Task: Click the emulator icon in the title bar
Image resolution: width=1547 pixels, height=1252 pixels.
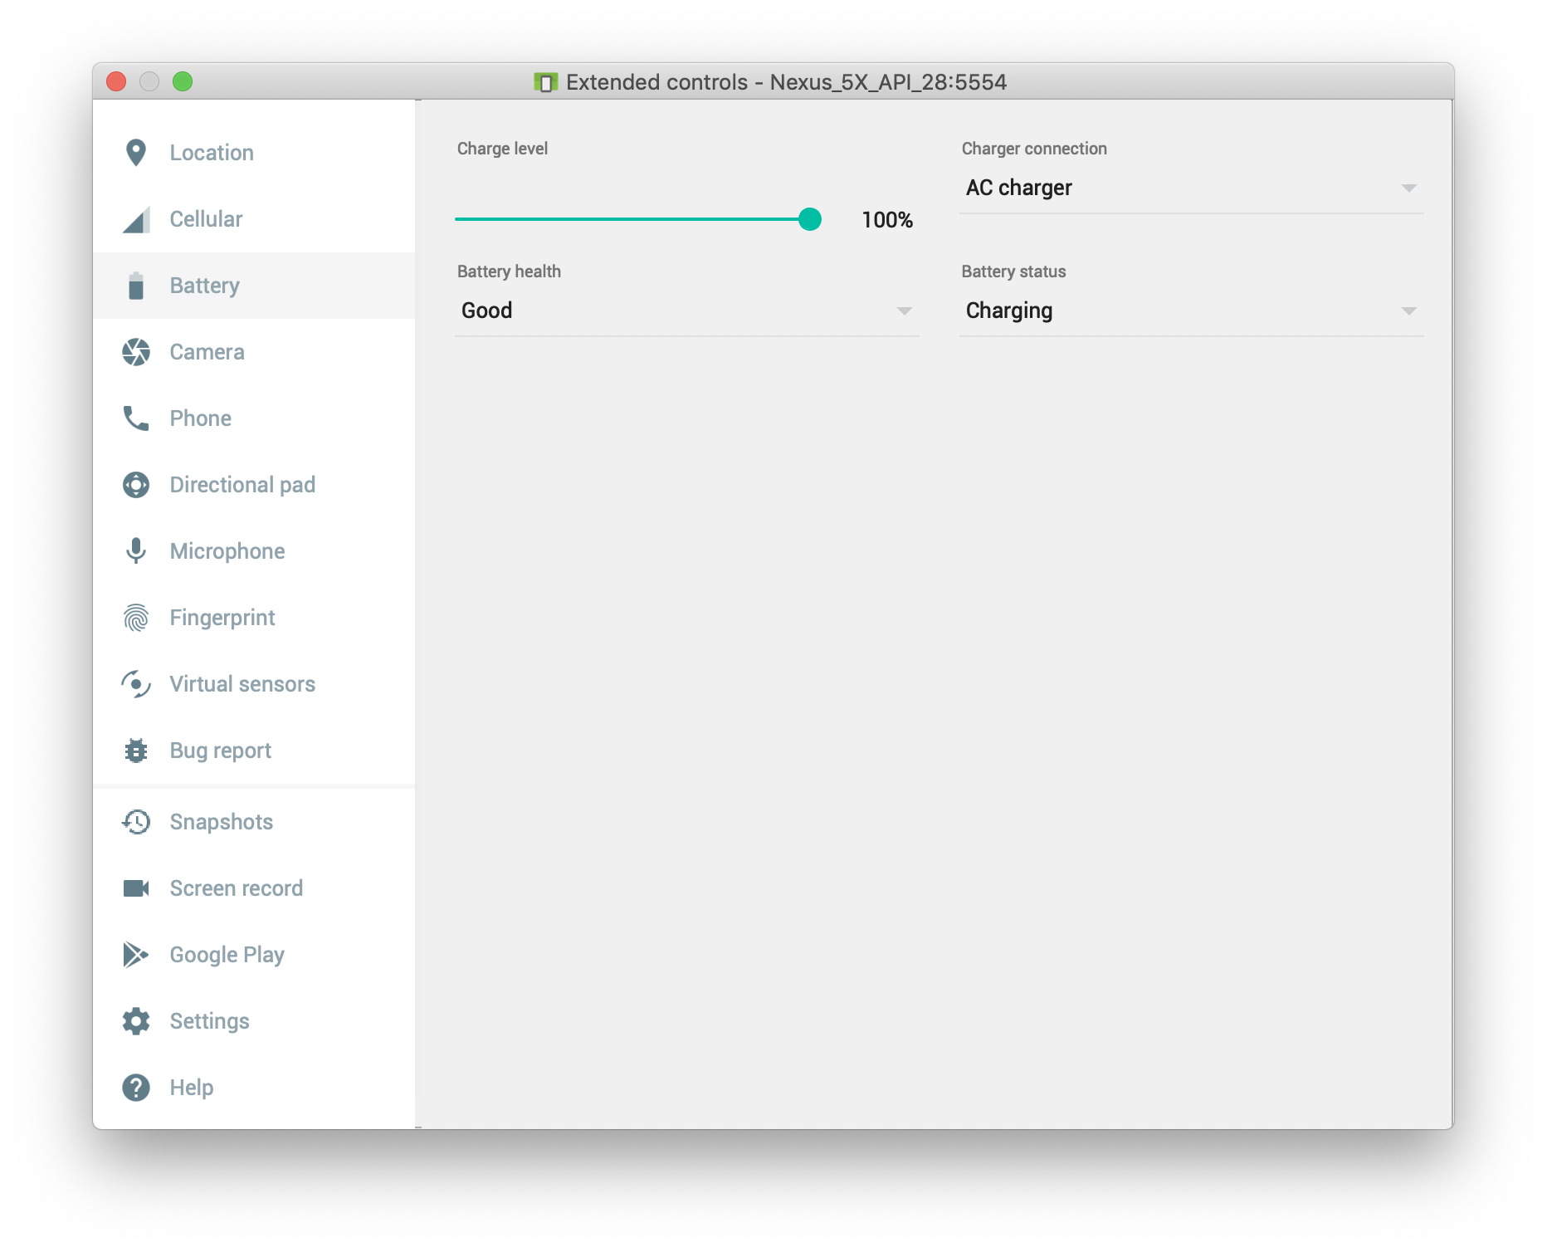Action: 545,82
